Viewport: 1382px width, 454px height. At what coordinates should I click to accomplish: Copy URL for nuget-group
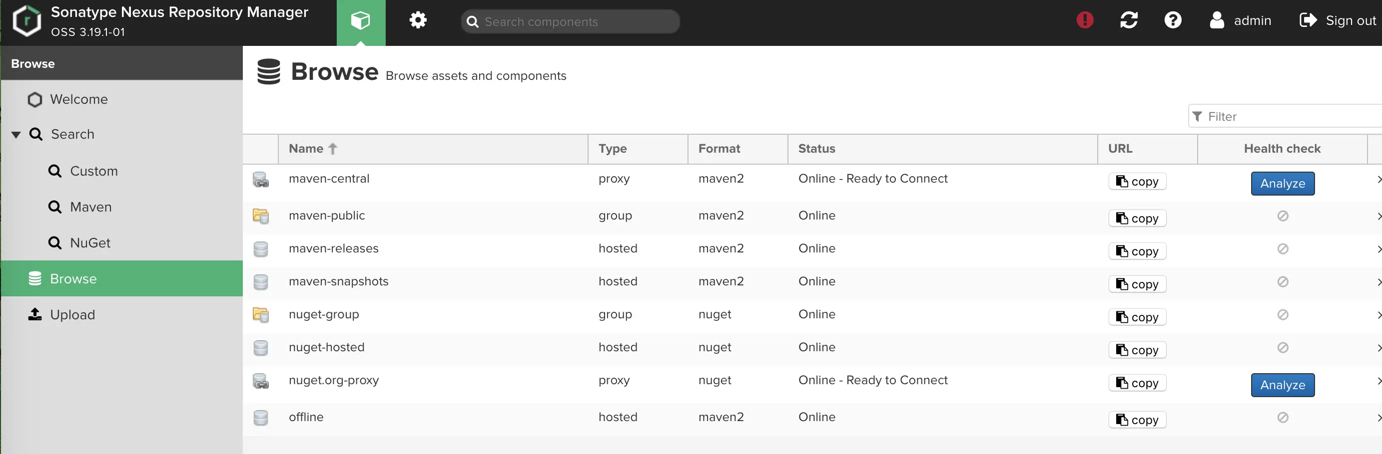click(x=1137, y=317)
